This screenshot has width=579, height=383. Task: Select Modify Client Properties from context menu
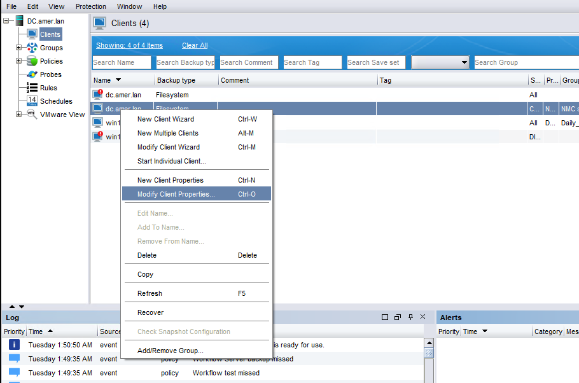[x=179, y=193]
